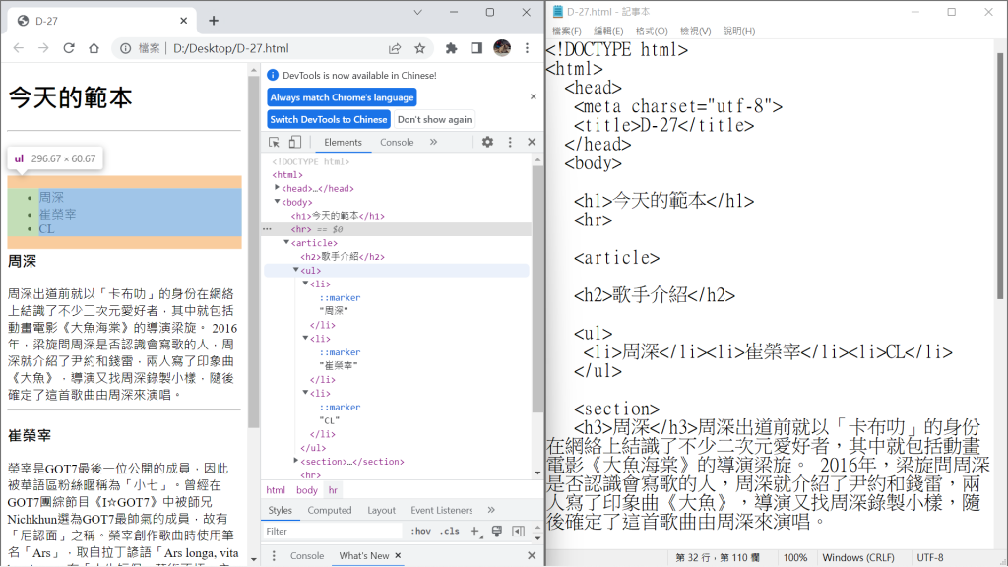Collapse the ul element node
Viewport: 1008px width, 567px height.
coord(296,270)
